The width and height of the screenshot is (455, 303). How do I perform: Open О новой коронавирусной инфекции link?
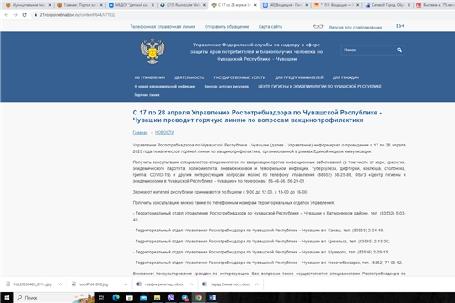(164, 86)
